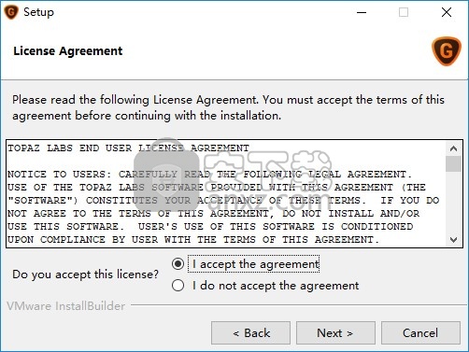Click the "Do you accept this license?" text
469x352 pixels.
tap(85, 275)
